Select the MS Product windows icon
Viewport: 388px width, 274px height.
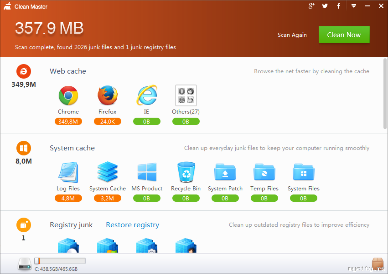pos(147,172)
